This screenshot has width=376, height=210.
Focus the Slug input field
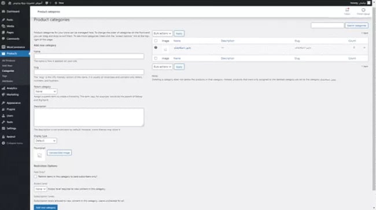coord(89,72)
